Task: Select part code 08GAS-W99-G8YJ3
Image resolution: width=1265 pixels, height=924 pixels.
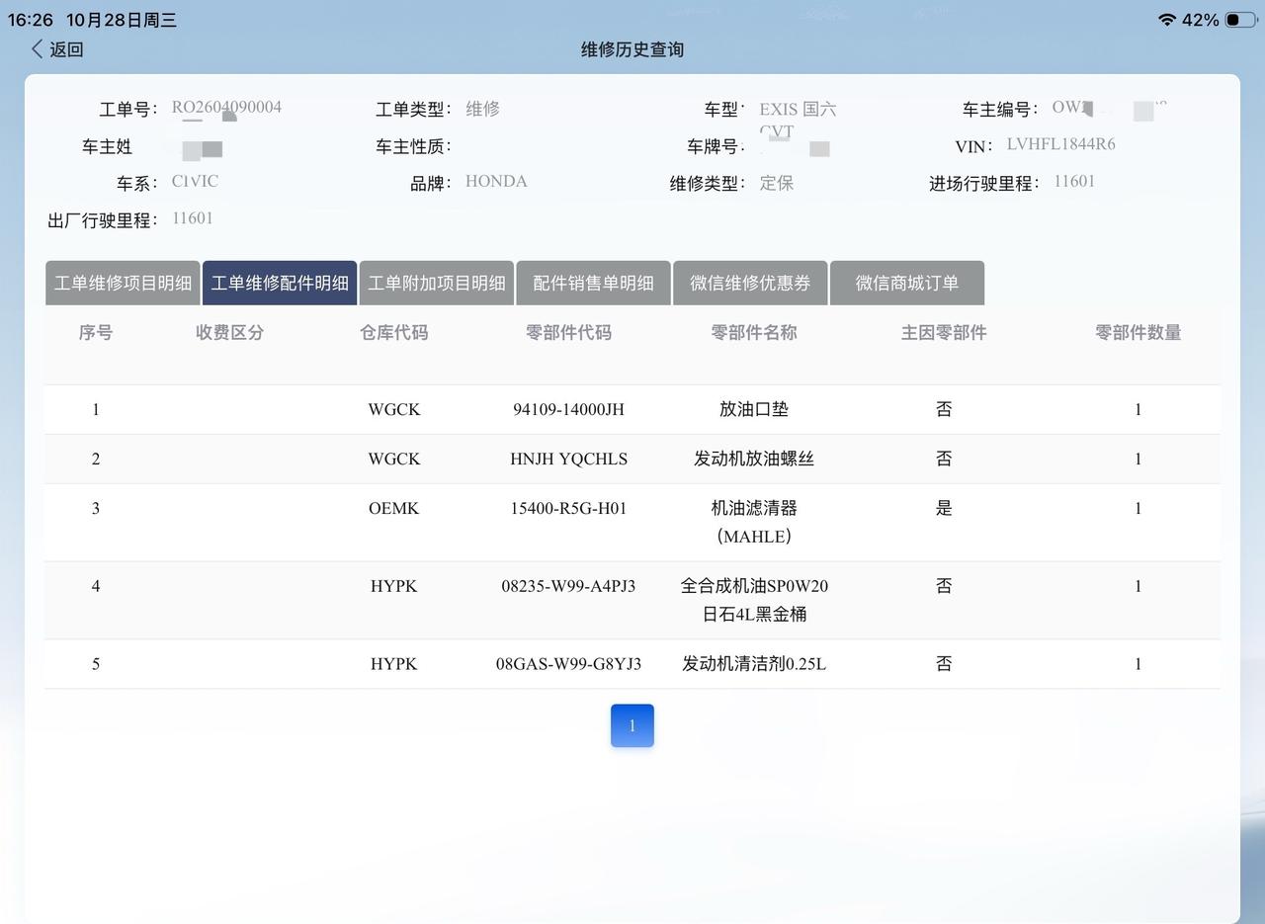Action: point(569,664)
